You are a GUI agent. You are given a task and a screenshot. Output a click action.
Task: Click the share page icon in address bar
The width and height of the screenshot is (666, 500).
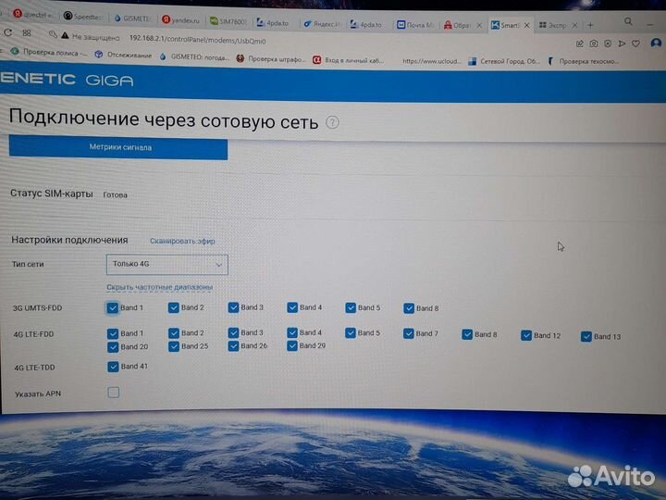click(580, 44)
